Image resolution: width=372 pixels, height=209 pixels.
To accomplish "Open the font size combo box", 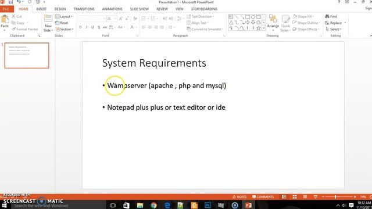I will pyautogui.click(x=112, y=19).
